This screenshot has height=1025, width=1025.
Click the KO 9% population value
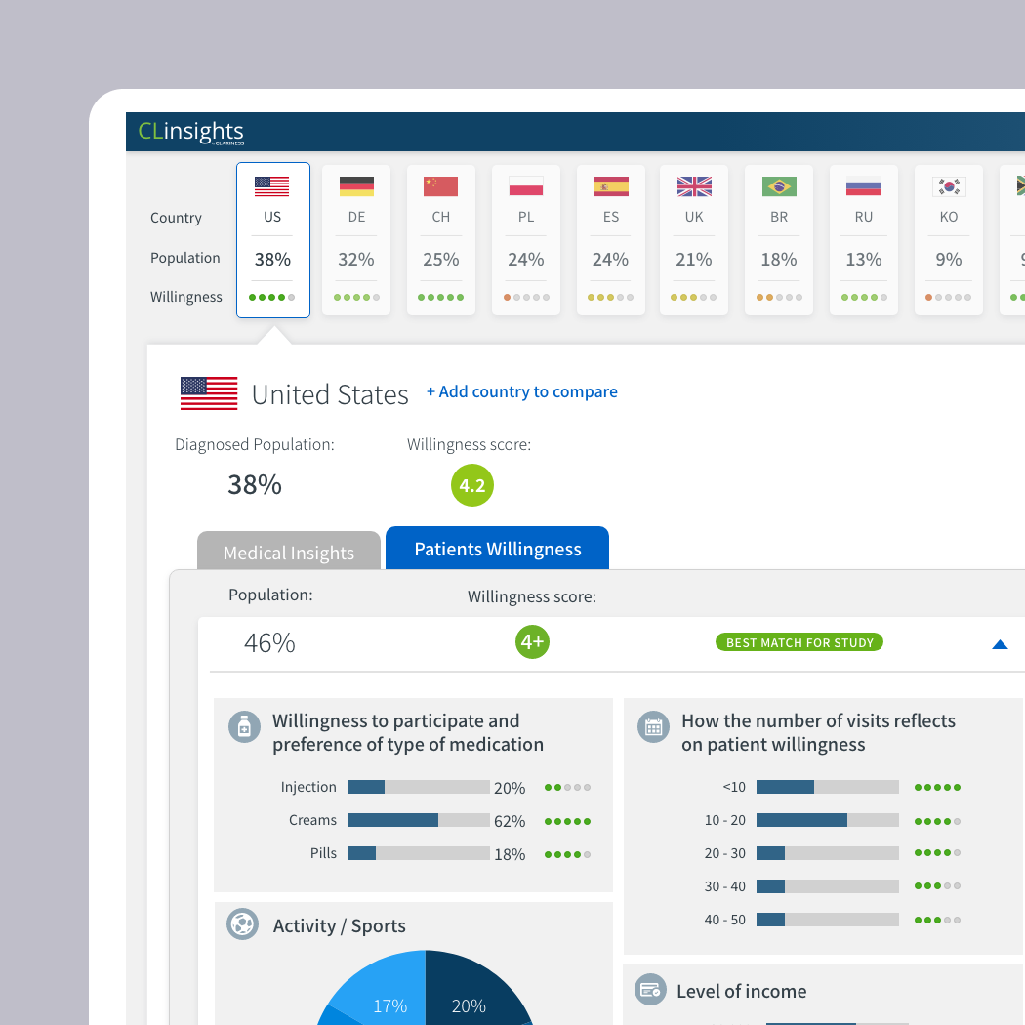click(949, 260)
